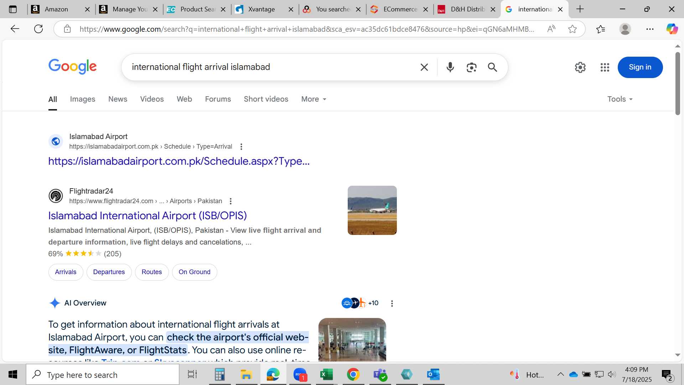The image size is (684, 385).
Task: Open browser settings and more ellipsis
Action: pyautogui.click(x=650, y=29)
